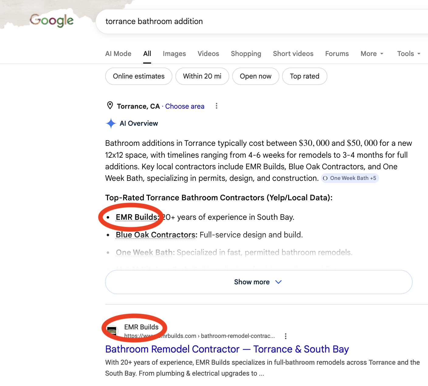428x386 pixels.
Task: Toggle the Open now filter chip
Action: coord(256,76)
